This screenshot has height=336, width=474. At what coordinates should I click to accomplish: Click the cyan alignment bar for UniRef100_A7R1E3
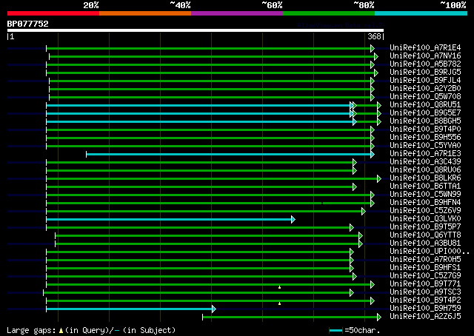(x=228, y=155)
